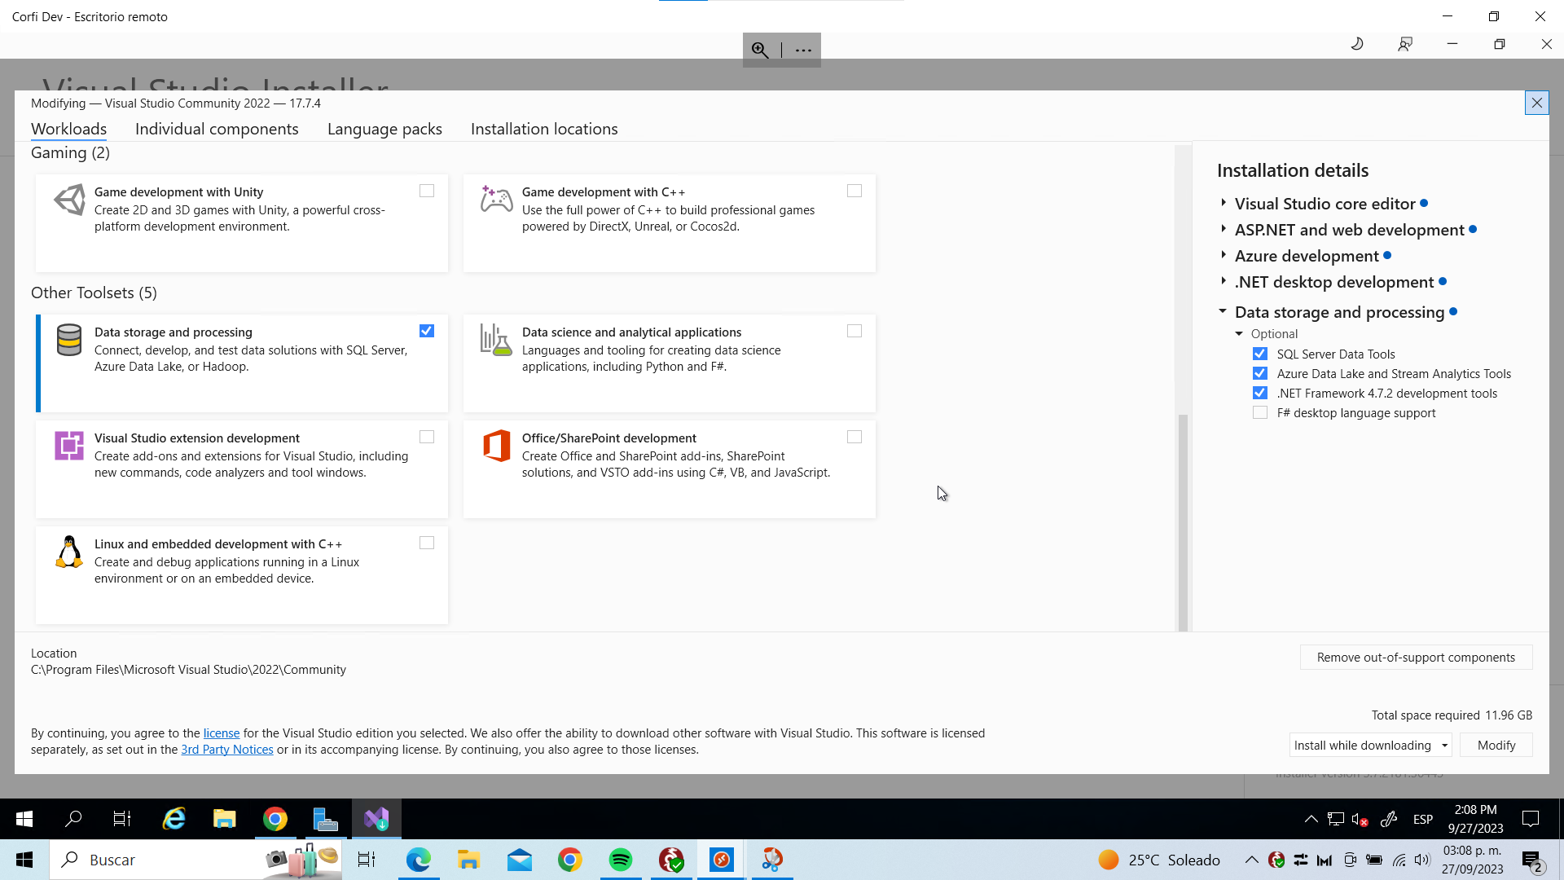Viewport: 1564px width, 880px height.
Task: Uncheck the Data storage and processing workload
Action: click(427, 331)
